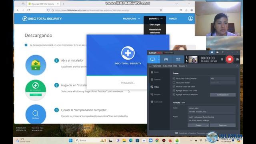This screenshot has width=256, height=144.
Task: Toggle Tecla para Grabar/Detener checkbox
Action: point(174,78)
